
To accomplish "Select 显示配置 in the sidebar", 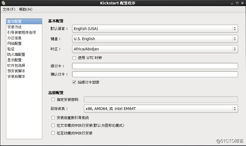I will coord(24,60).
